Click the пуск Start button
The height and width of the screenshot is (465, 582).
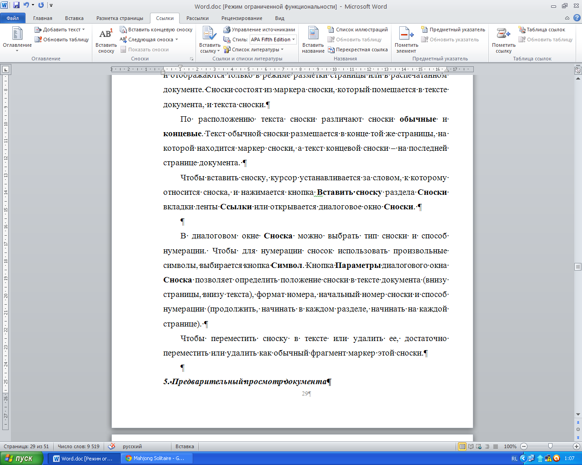pos(22,459)
